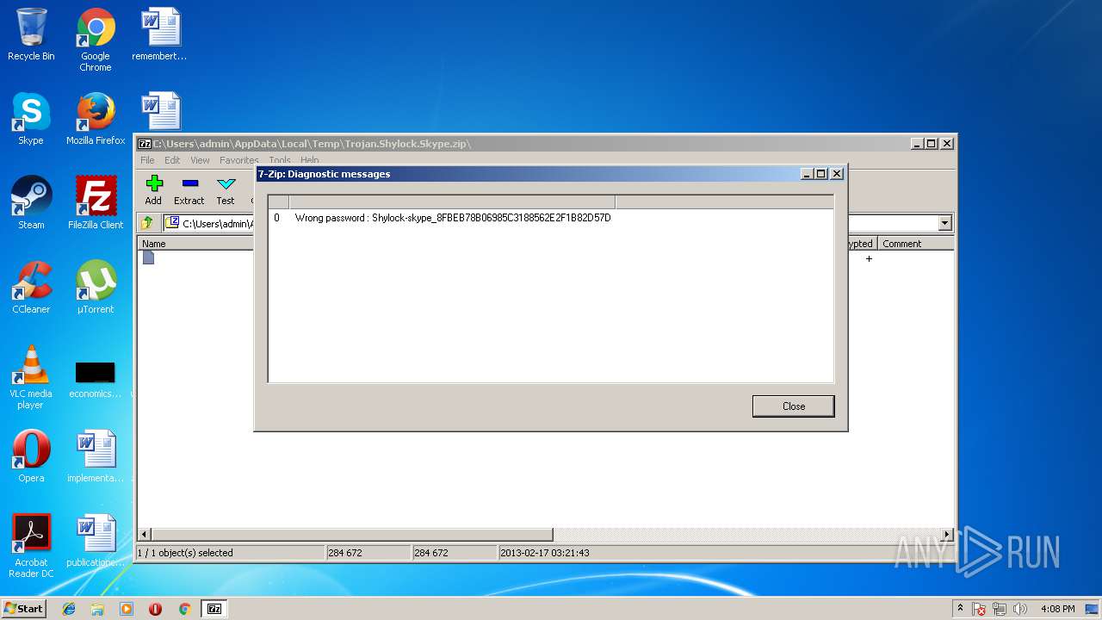Select the Skype desktop shortcut
The image size is (1102, 620).
31,119
